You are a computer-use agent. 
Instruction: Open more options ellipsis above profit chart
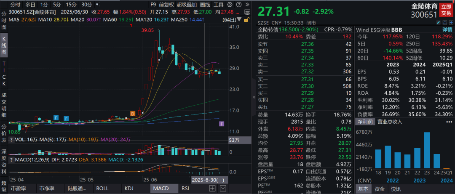tap(449, 122)
